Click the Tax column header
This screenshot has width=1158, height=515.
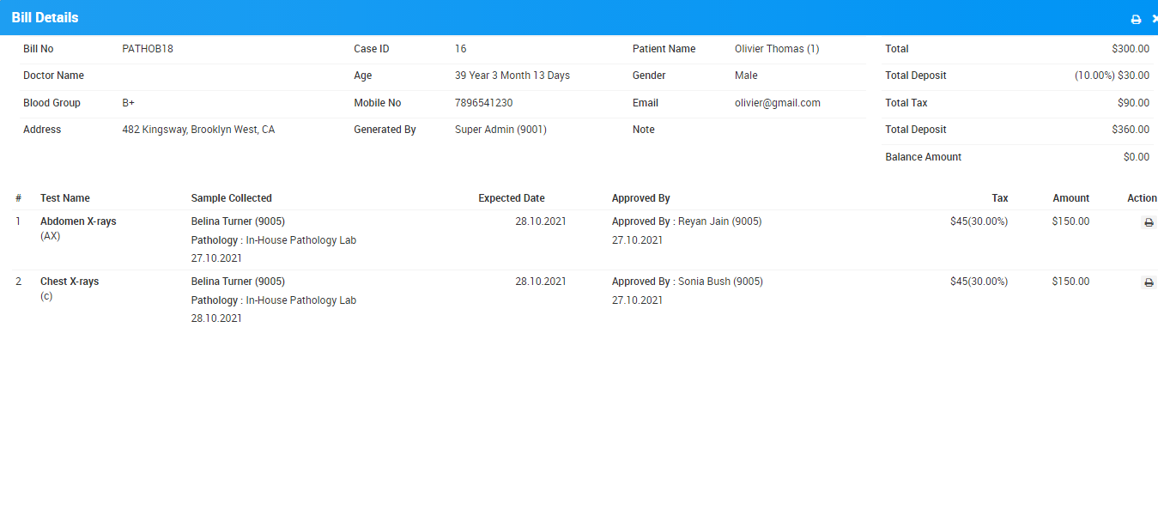(999, 198)
